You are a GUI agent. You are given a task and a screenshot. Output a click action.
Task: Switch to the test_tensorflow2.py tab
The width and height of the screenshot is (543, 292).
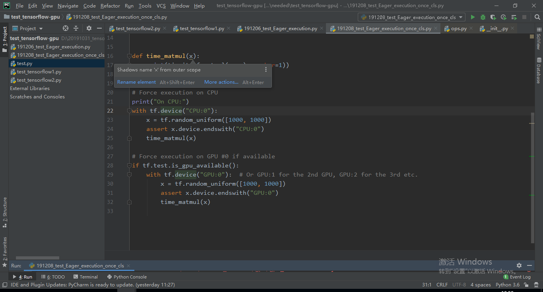138,29
